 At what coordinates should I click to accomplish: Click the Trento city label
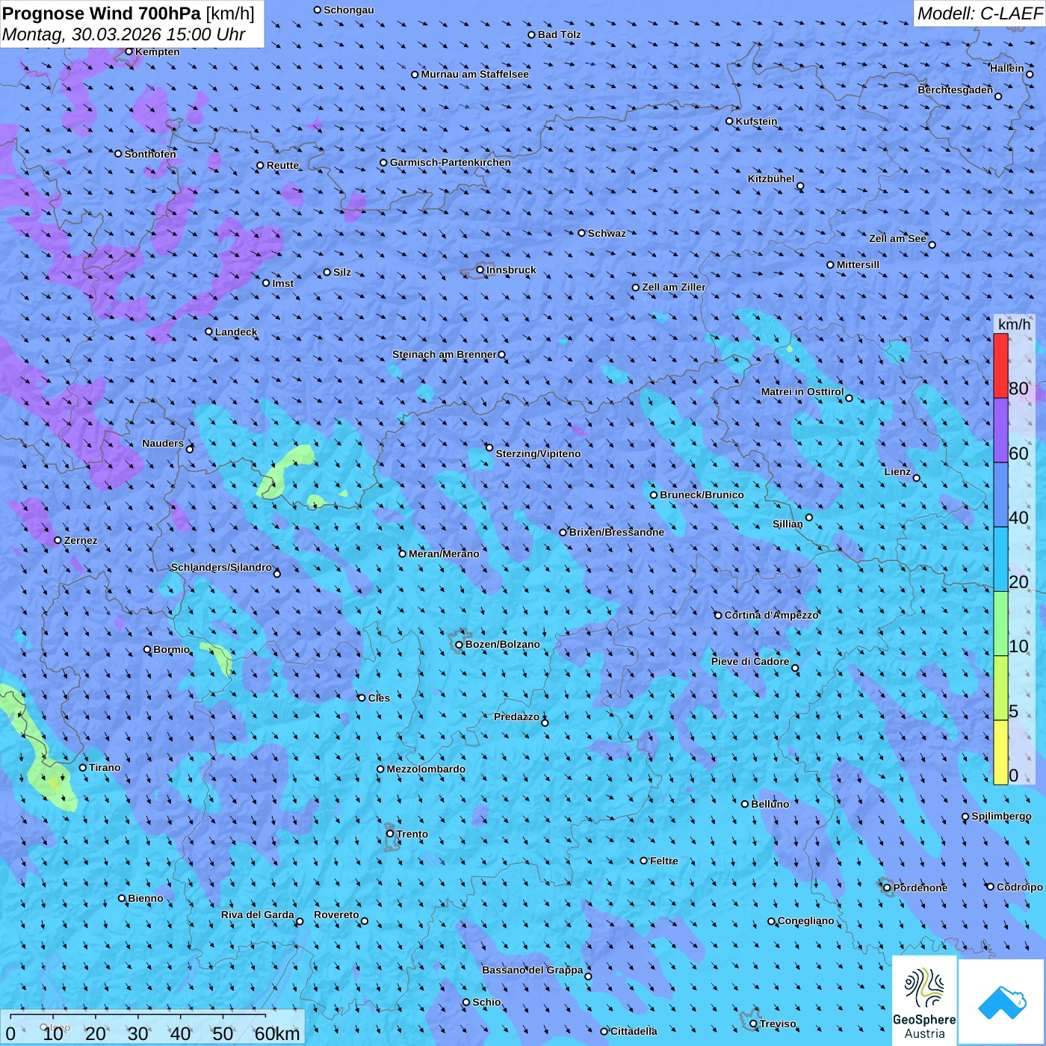(x=412, y=834)
